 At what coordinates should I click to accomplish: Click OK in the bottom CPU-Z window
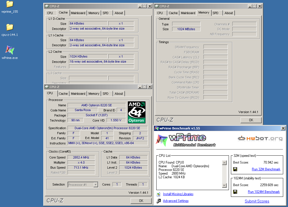tap(141, 201)
